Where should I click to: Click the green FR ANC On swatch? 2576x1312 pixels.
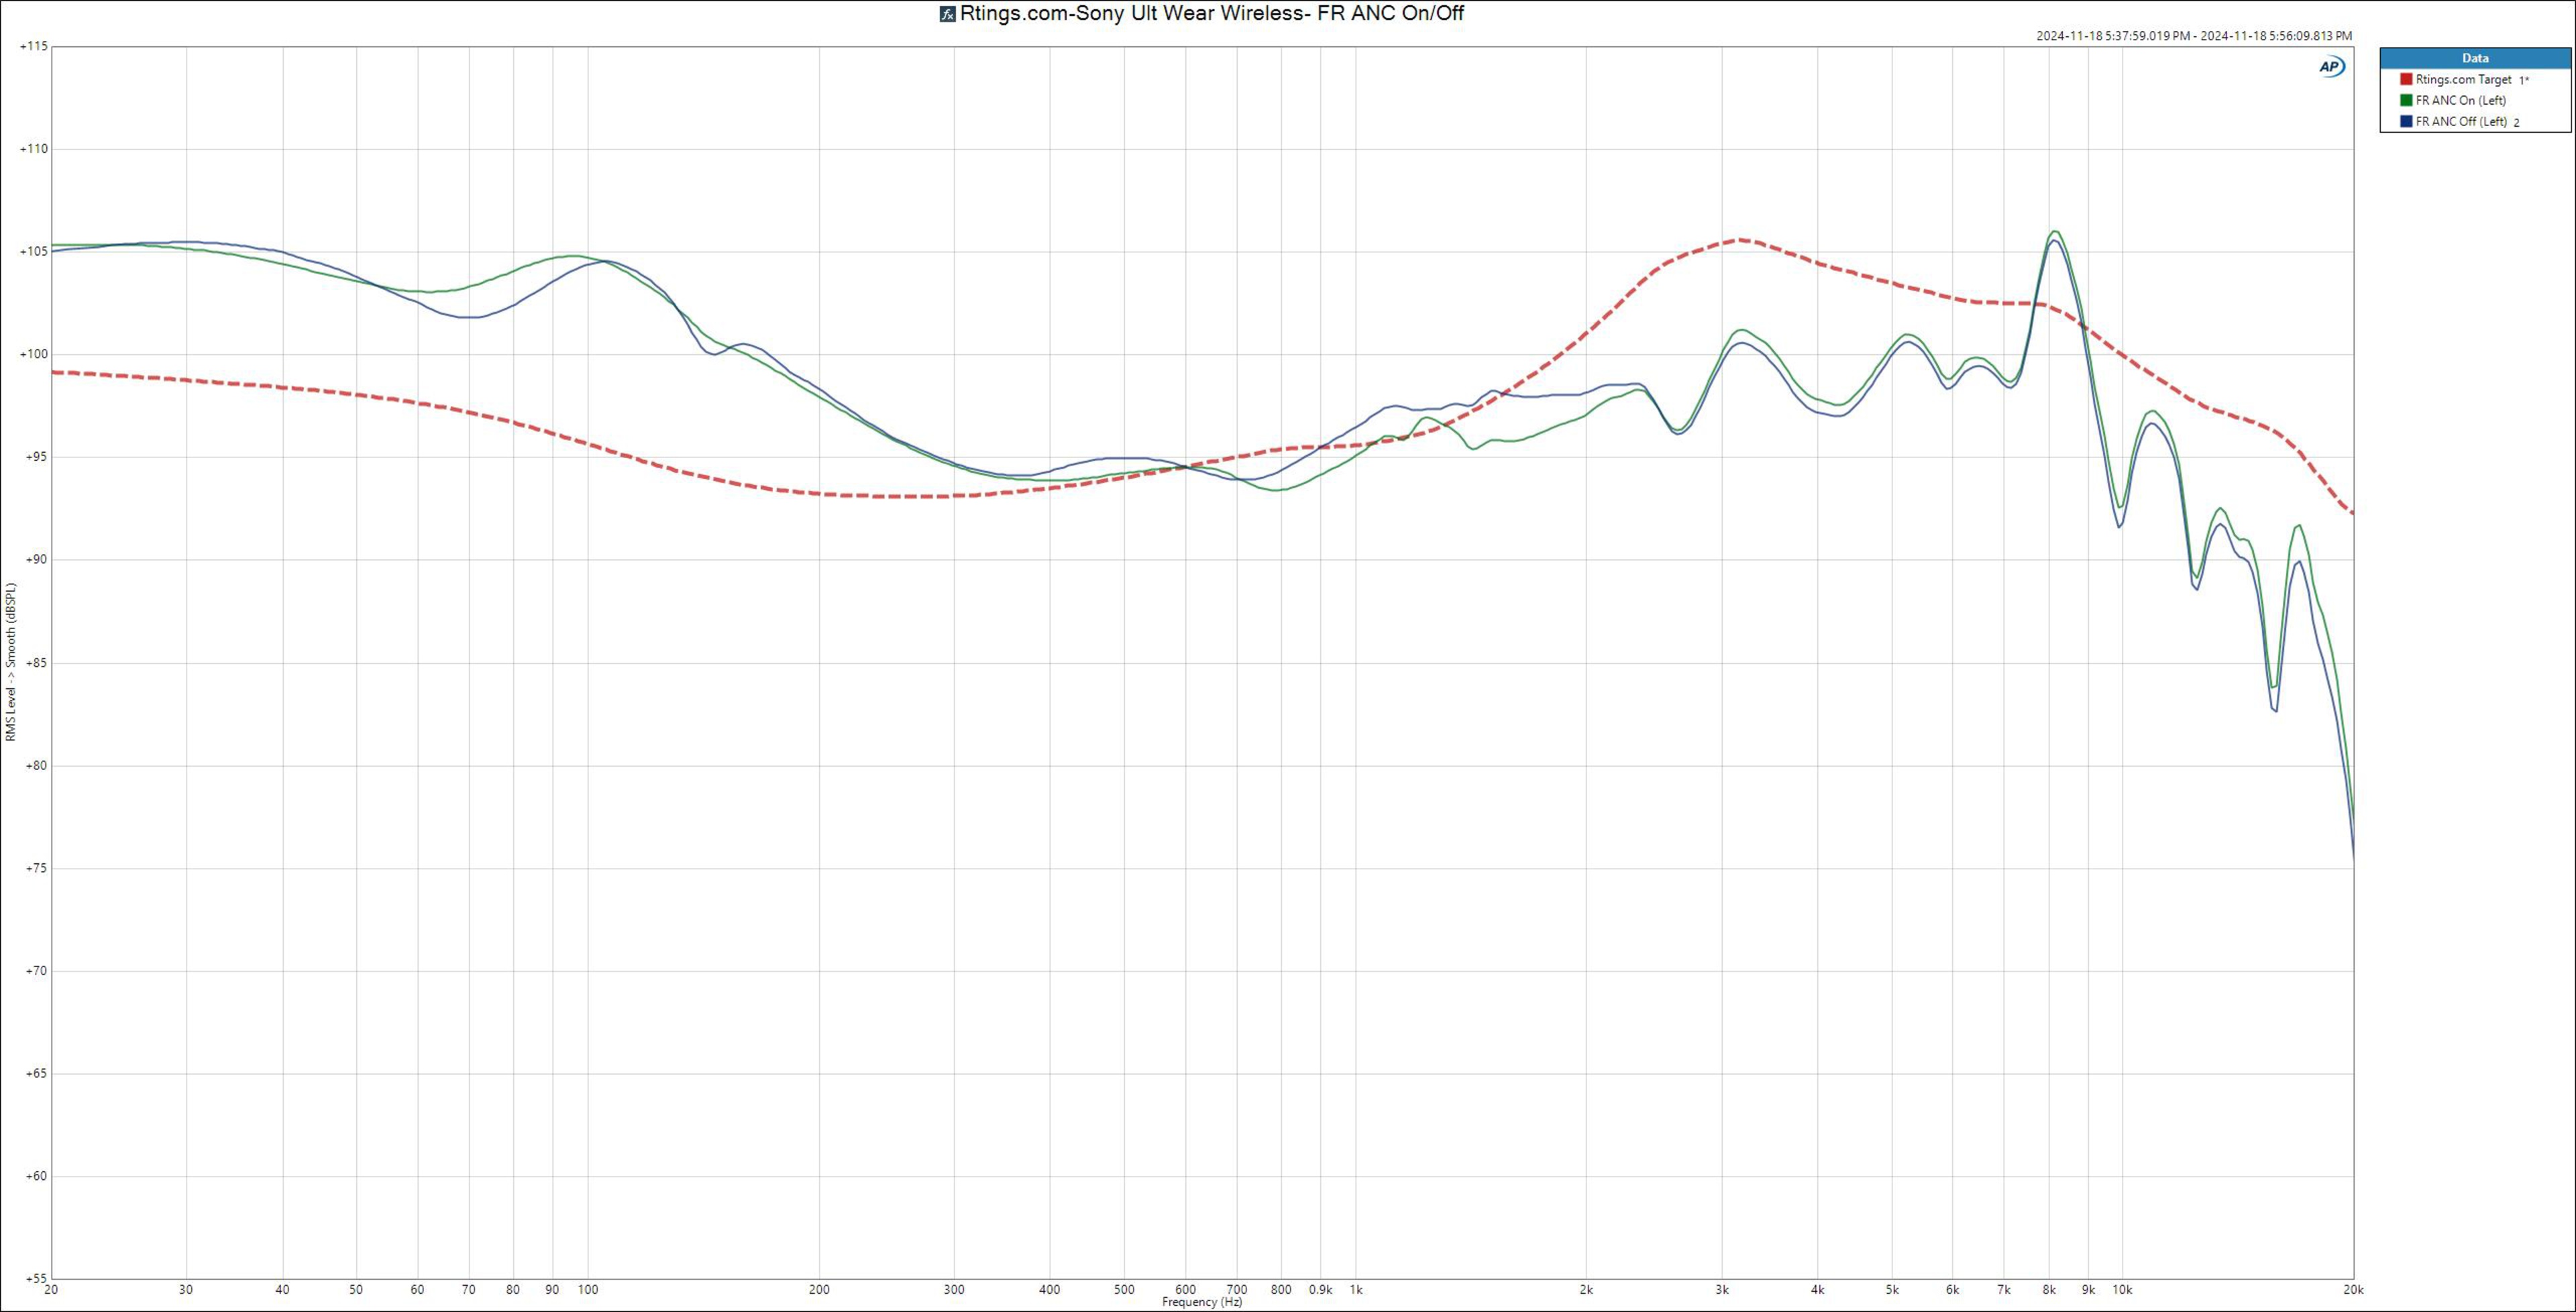[2406, 100]
